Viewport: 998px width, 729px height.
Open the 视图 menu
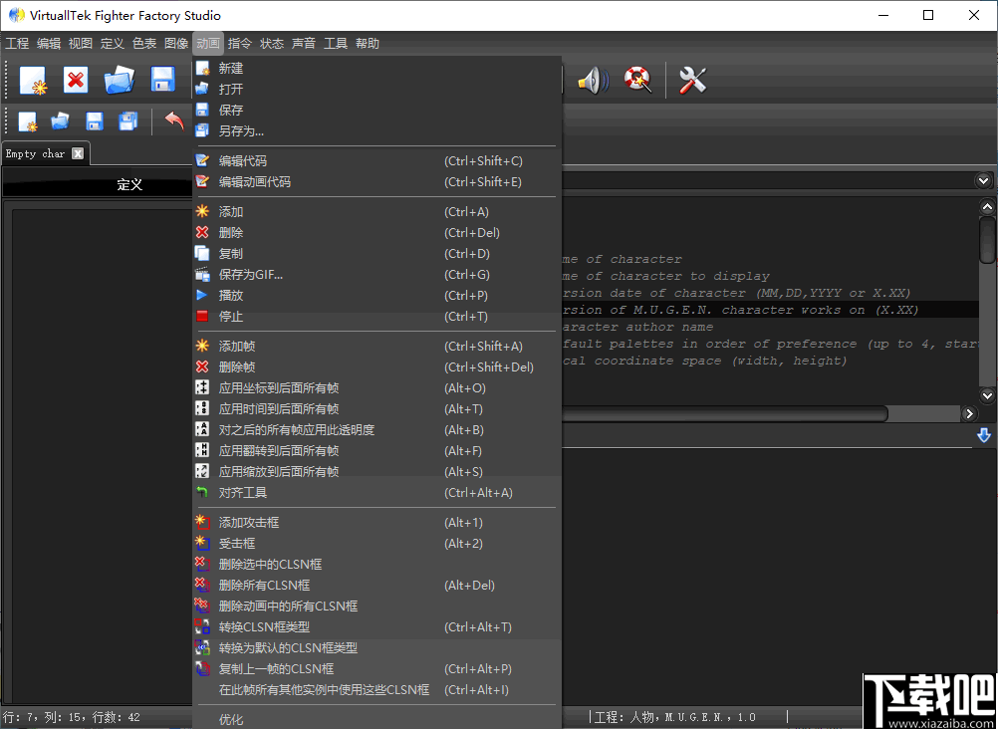[81, 43]
